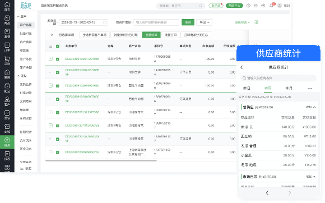
Task: Uncheck the checkbox for the 上海 customer row
Action: [x=58, y=152]
